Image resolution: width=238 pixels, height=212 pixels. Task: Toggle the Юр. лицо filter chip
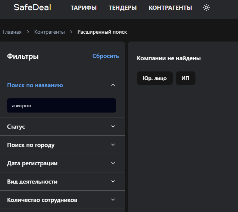154,78
